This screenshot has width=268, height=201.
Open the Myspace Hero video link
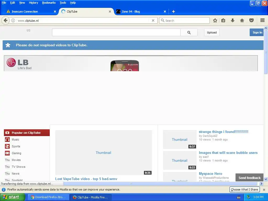tap(210, 174)
